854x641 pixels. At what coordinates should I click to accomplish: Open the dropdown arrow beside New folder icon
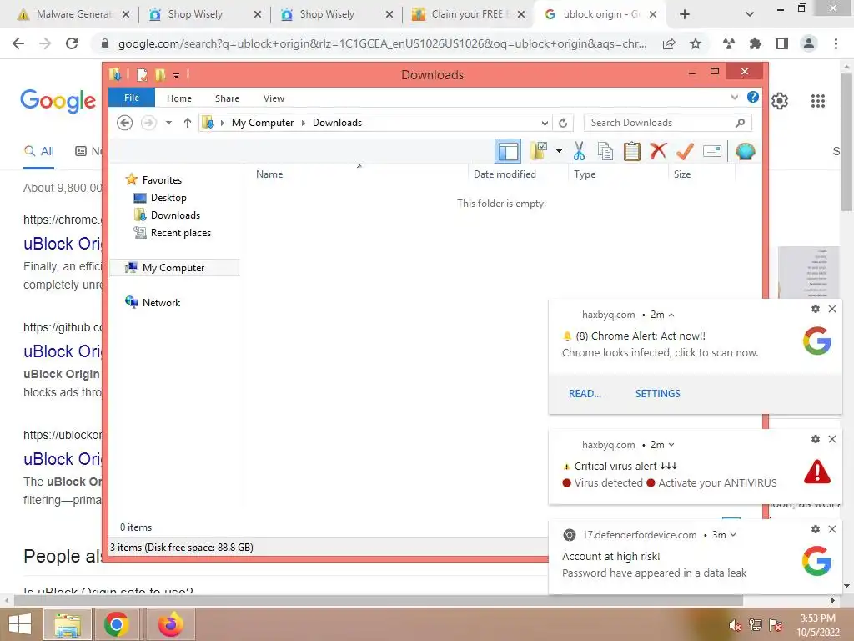coord(559,151)
